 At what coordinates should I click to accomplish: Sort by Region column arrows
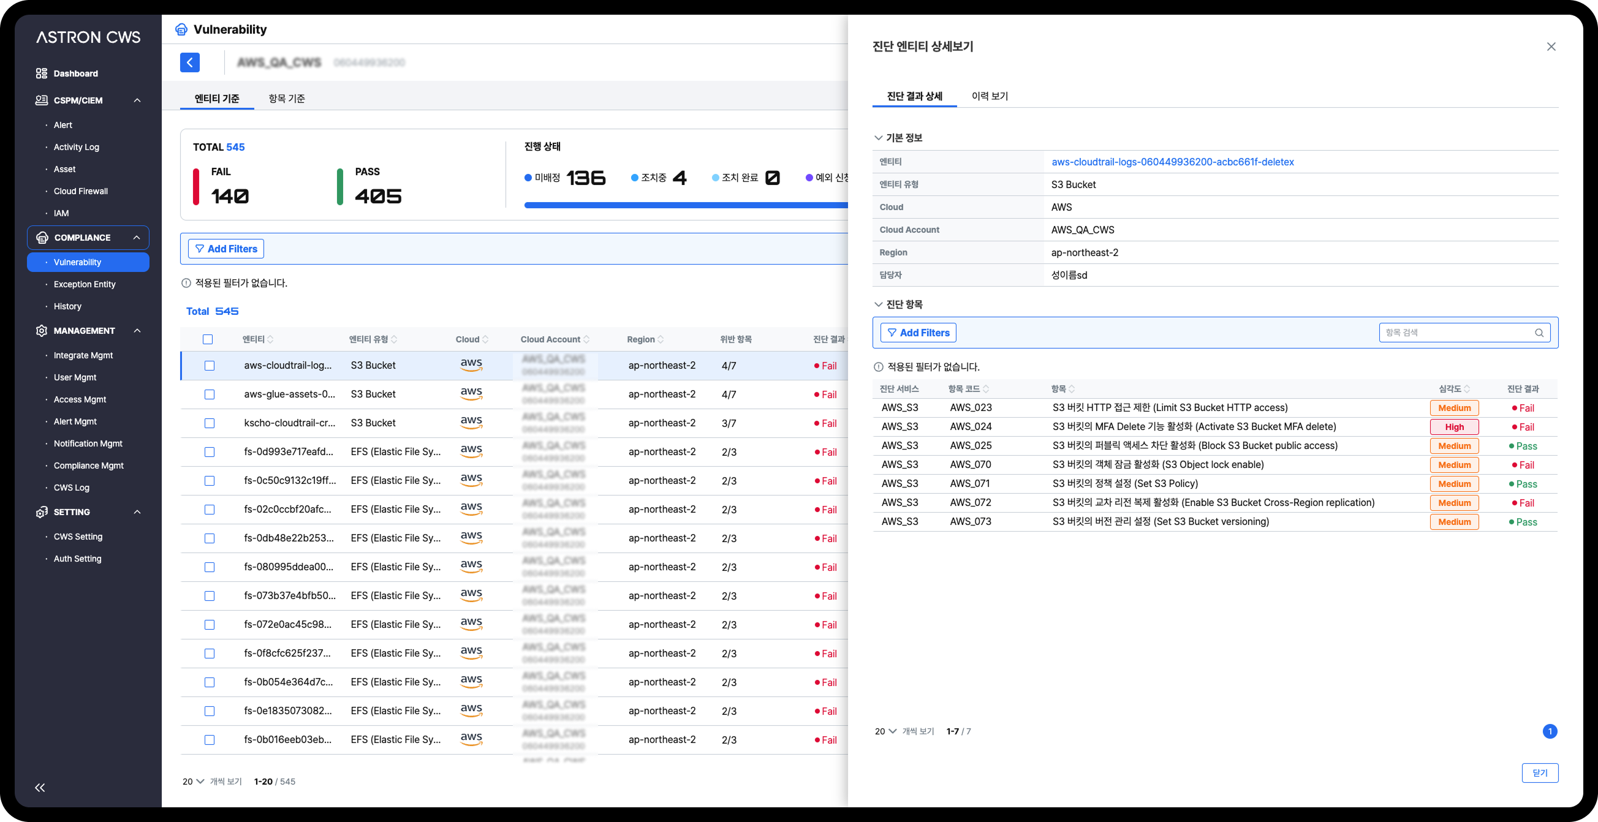(661, 339)
